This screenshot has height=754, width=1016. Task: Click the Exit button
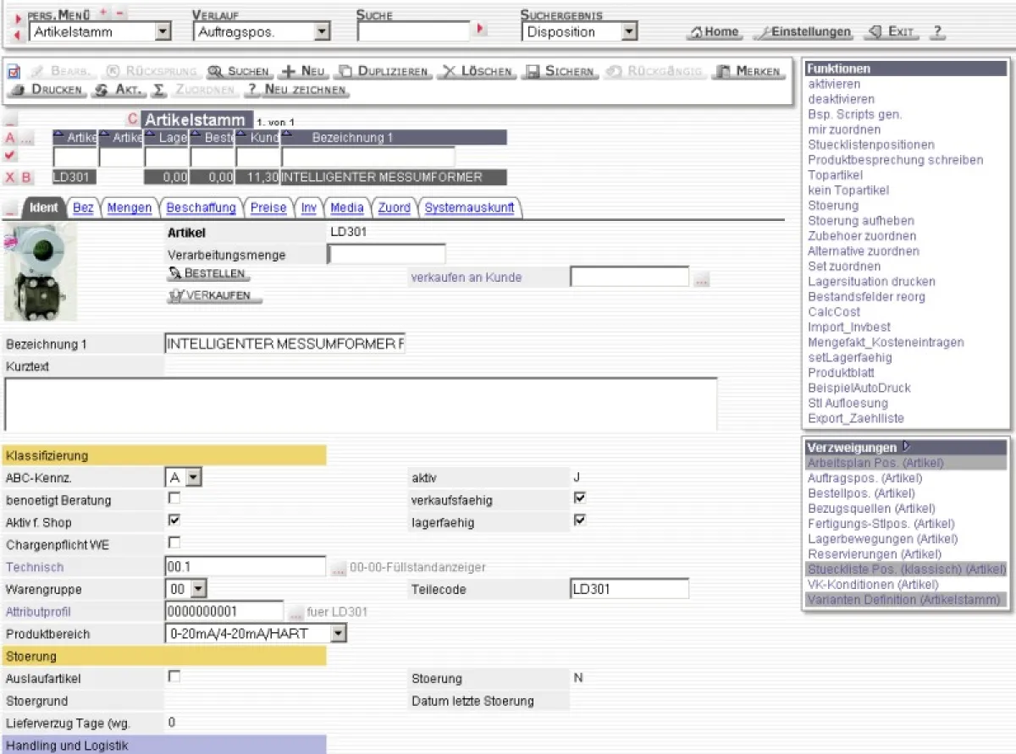[x=891, y=32]
